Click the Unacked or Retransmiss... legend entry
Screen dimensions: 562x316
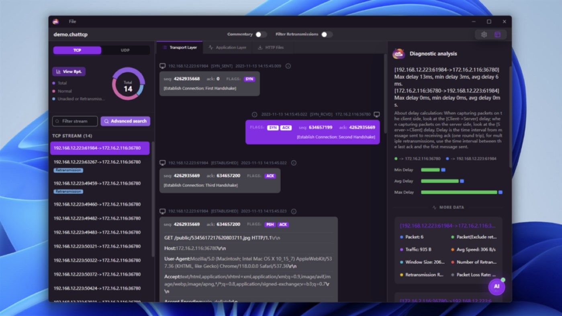point(79,99)
